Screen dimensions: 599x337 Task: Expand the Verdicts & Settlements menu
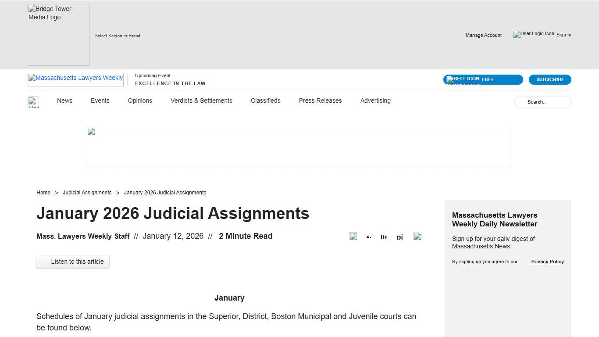(x=201, y=100)
